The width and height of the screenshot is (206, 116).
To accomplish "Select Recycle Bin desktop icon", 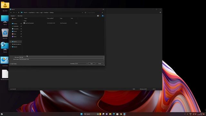I will [5, 34].
